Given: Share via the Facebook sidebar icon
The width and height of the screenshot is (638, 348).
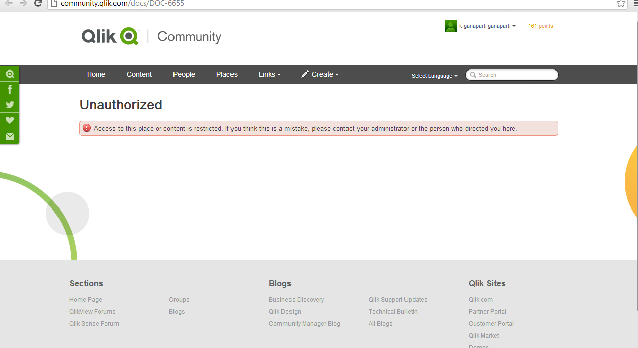Looking at the screenshot, I should 10,90.
